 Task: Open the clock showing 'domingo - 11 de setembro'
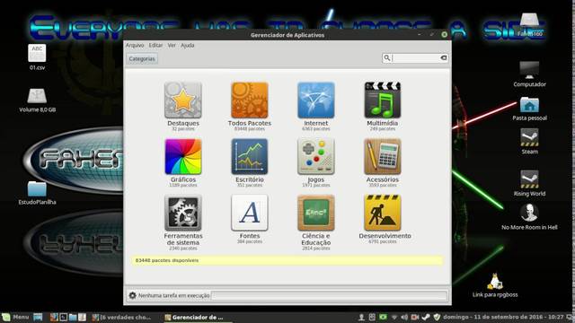click(503, 317)
